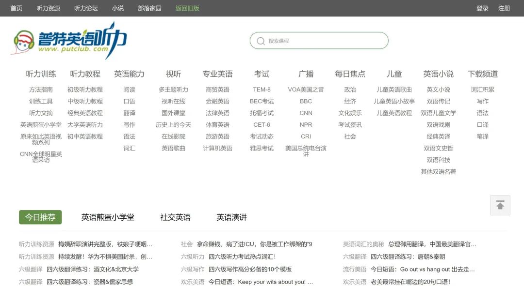Click 登录 to sign in

click(482, 8)
